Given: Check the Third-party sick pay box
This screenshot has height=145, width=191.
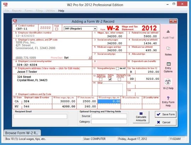Looking at the screenshot, I should [120, 79].
